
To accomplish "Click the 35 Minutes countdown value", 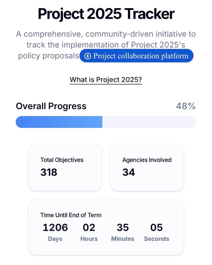I will pyautogui.click(x=123, y=227).
